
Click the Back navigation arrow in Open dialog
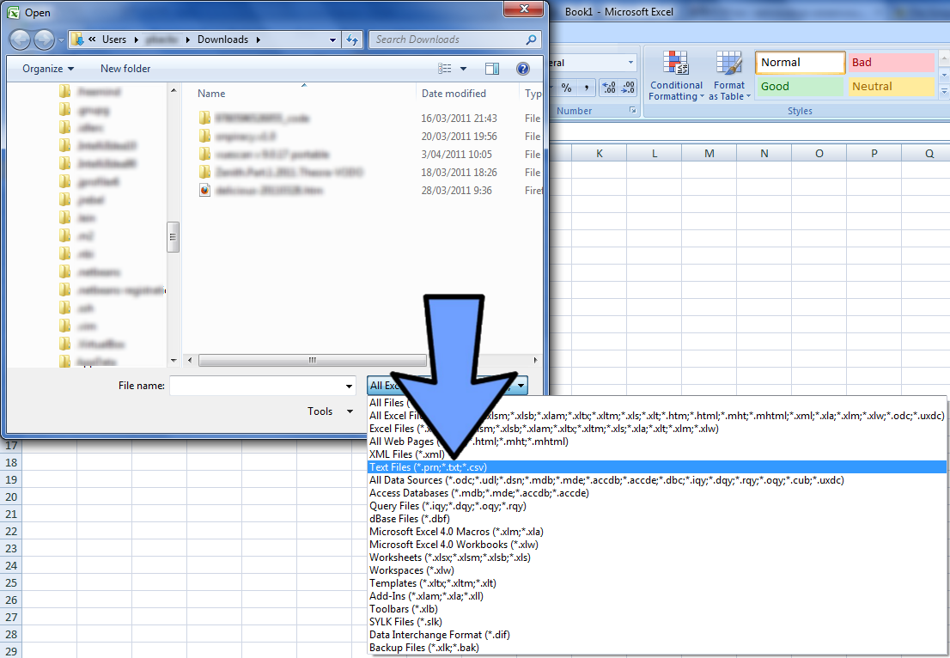point(20,40)
